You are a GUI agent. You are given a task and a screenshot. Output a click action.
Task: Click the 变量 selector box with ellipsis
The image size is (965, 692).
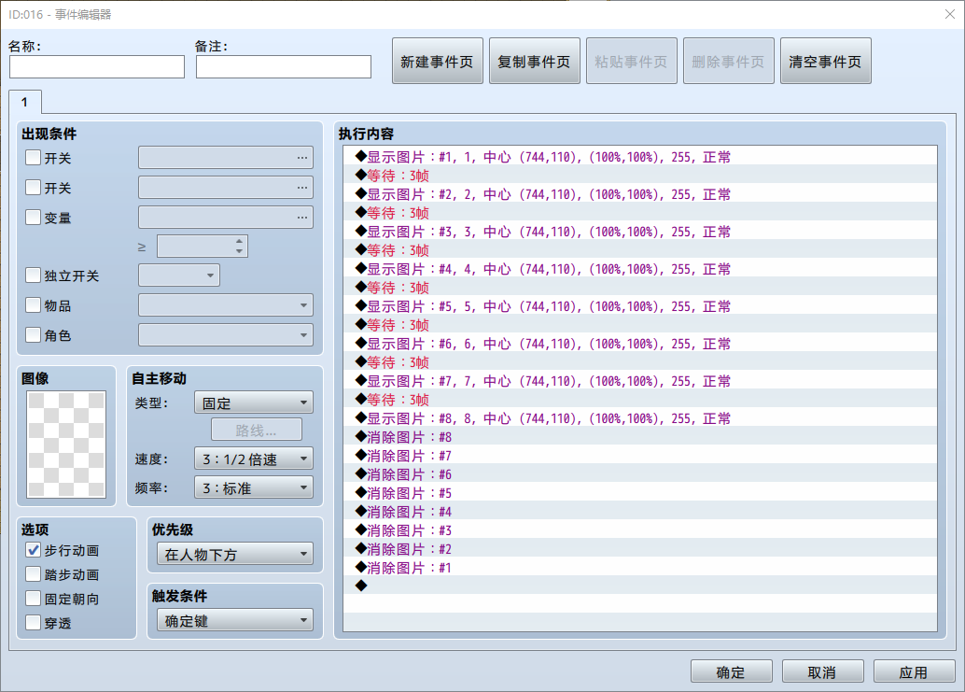[226, 218]
